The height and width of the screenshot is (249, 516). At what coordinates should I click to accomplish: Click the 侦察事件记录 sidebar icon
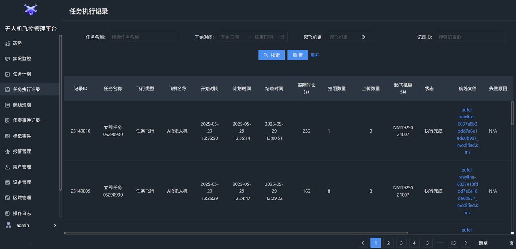(7, 120)
